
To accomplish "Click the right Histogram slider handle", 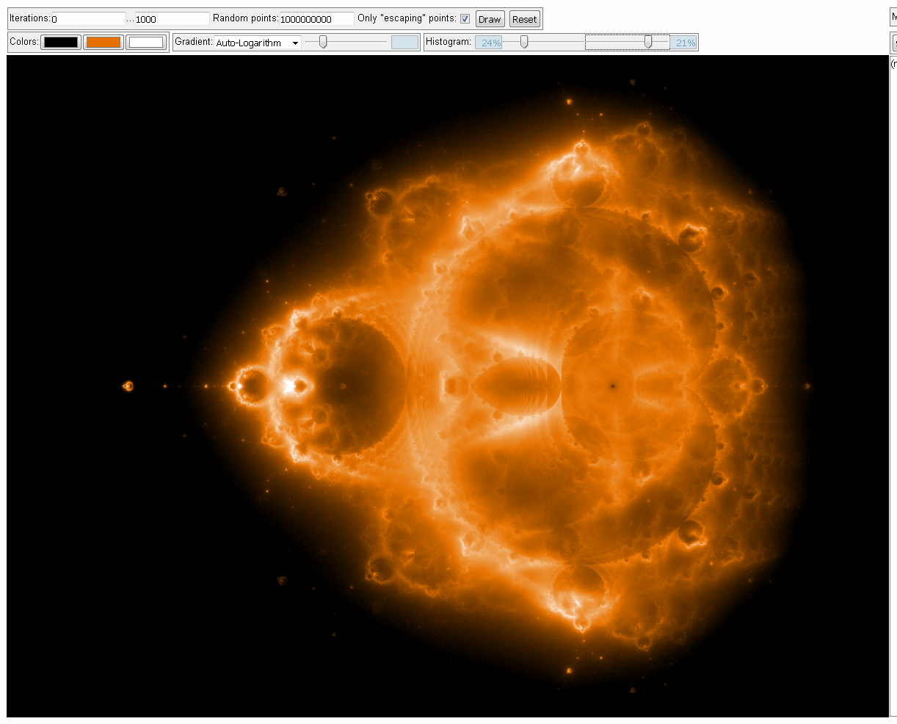I will point(647,43).
